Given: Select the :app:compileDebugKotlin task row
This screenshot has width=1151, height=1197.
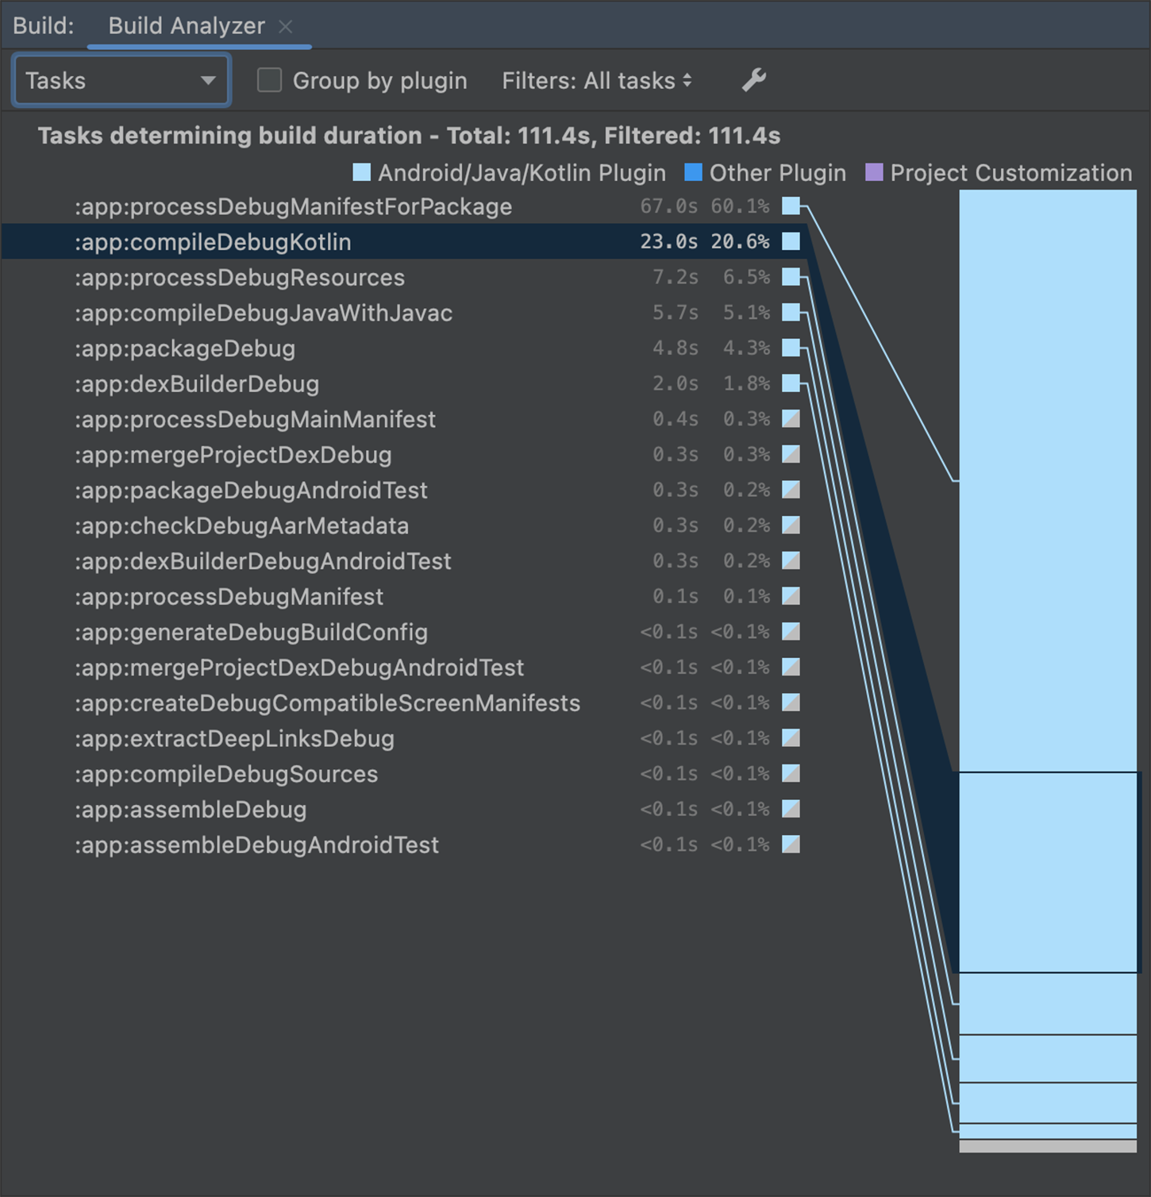Looking at the screenshot, I should (x=318, y=241).
